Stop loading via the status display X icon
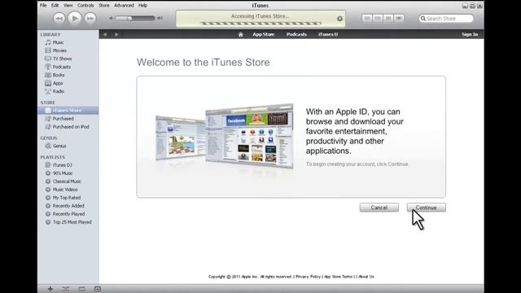 339,19
